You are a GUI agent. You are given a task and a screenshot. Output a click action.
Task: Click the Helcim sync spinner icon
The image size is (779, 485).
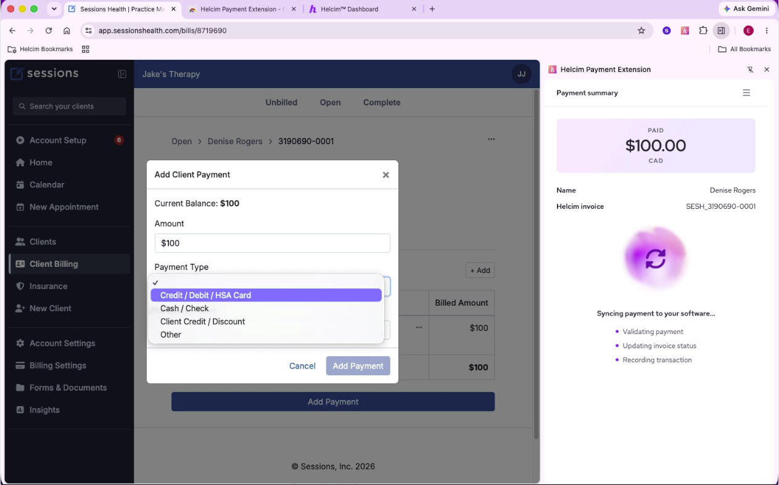coord(656,258)
